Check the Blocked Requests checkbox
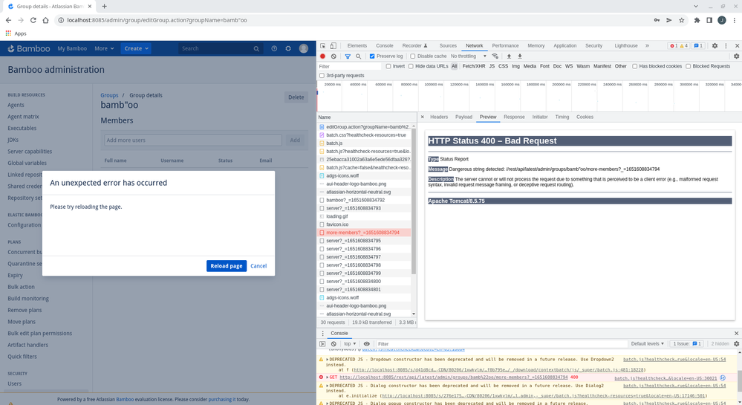Screen dimensions: 742x405 [689, 66]
